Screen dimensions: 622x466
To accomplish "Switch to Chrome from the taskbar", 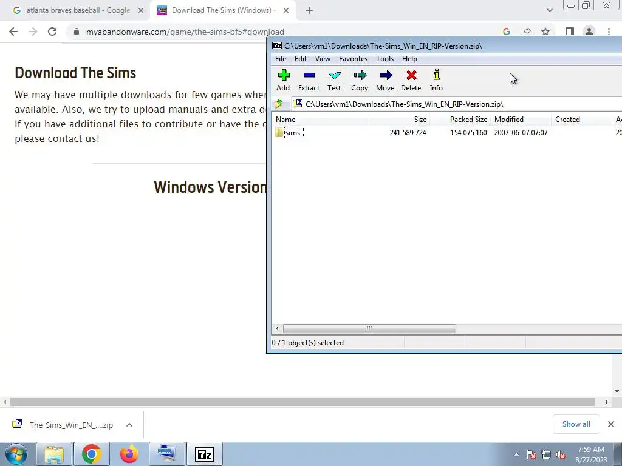I will click(x=92, y=454).
